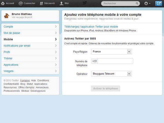164x123 pixels.
Task: Open Téléchargez l'application Twitter pour mobile link
Action: point(91,27)
